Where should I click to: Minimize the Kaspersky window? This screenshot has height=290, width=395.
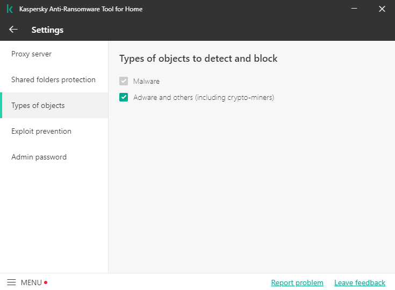[x=355, y=9]
